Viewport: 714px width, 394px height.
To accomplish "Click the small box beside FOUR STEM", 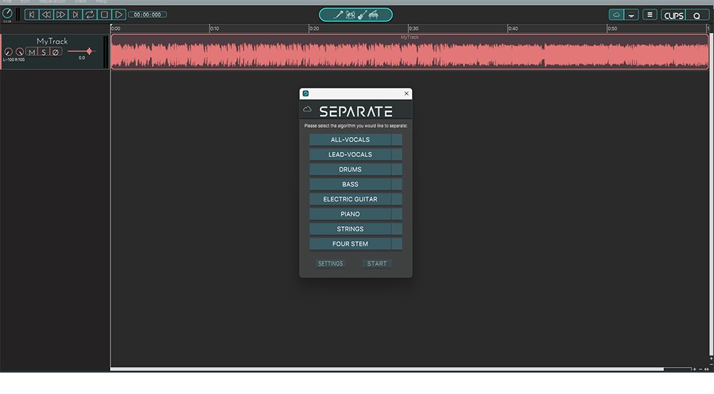I will (396, 244).
